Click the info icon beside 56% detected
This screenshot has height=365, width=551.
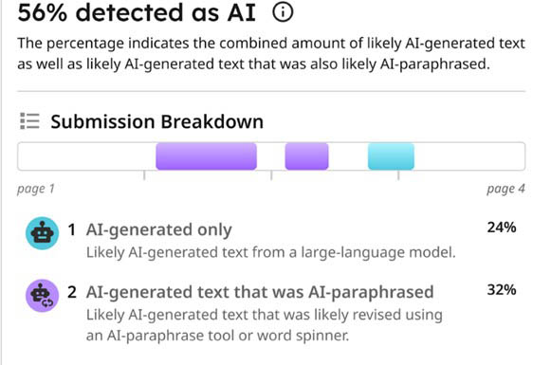tap(283, 12)
